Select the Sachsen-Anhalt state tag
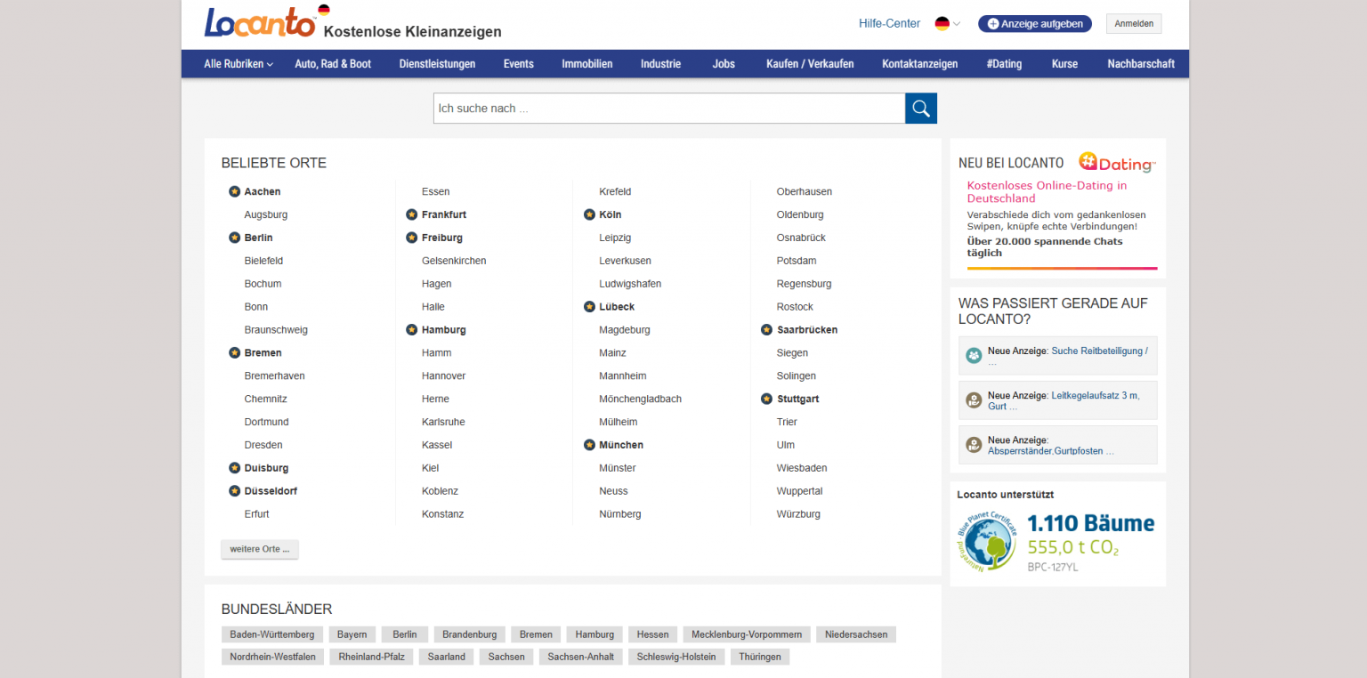Viewport: 1367px width, 678px height. (581, 657)
